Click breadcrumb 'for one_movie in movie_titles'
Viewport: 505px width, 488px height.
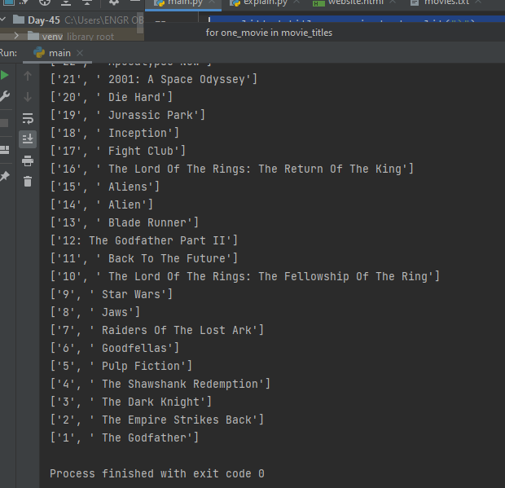point(269,33)
